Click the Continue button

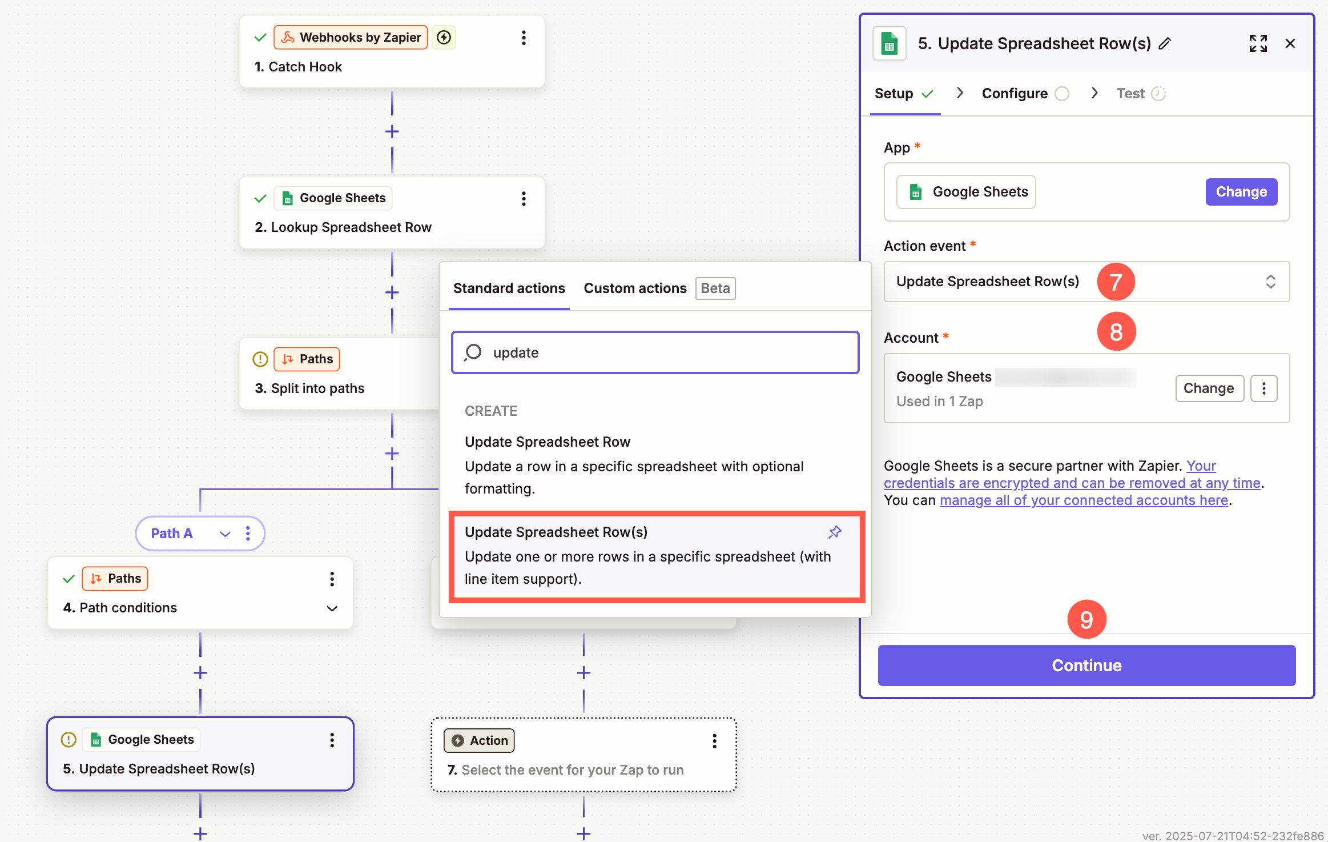pos(1086,665)
